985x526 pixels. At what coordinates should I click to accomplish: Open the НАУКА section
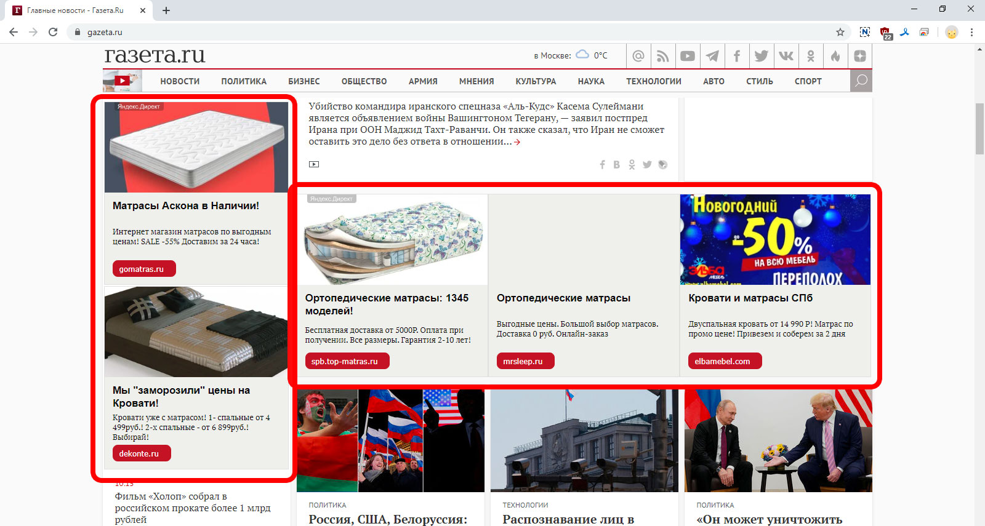coord(591,81)
